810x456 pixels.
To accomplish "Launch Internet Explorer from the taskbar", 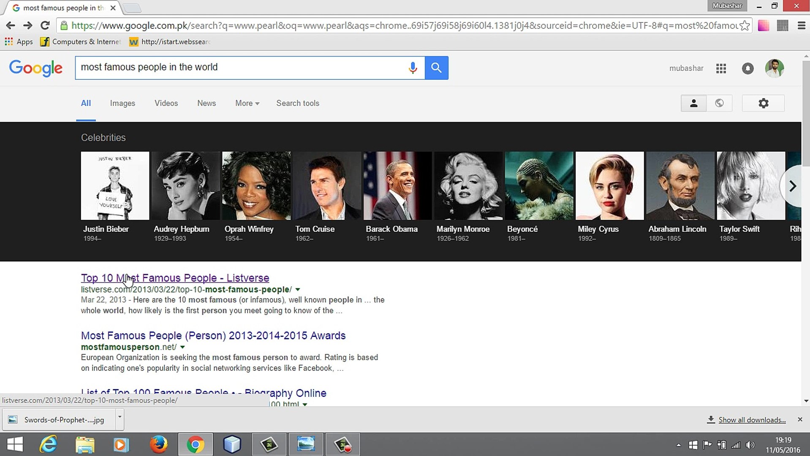I will coord(48,444).
